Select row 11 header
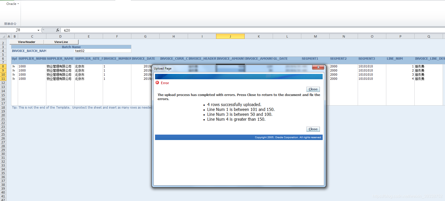 point(3,79)
